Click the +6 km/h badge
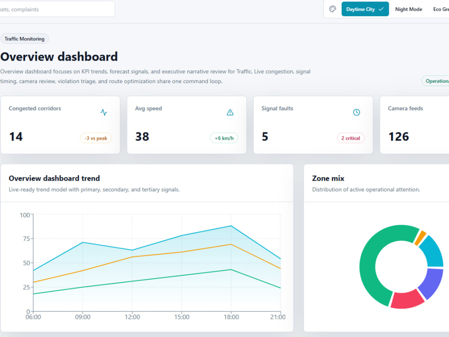Viewport: 449px width, 337px height. coord(224,138)
